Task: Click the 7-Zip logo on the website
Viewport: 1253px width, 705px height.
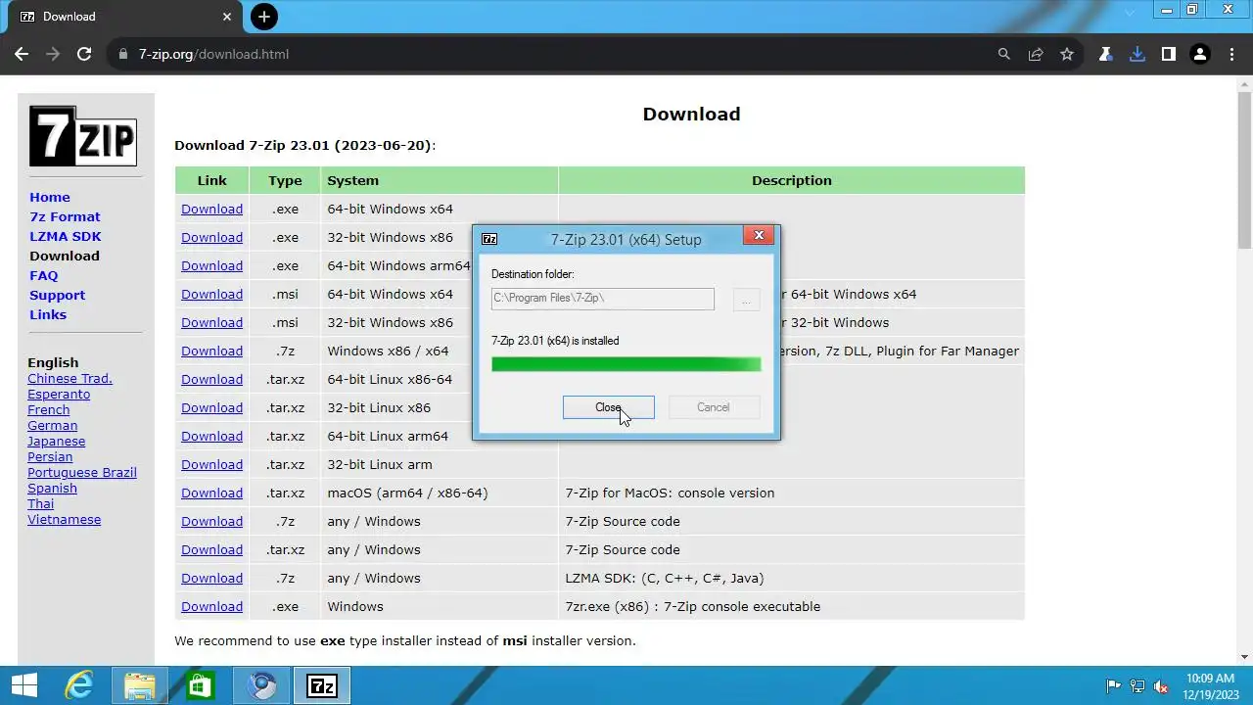Action: pos(83,135)
